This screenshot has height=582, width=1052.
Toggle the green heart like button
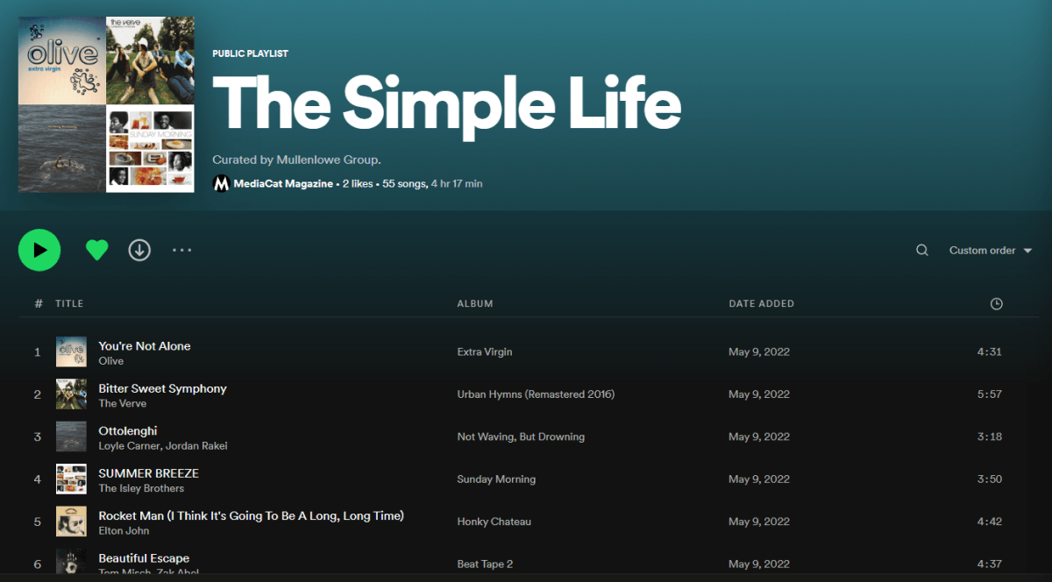click(96, 250)
